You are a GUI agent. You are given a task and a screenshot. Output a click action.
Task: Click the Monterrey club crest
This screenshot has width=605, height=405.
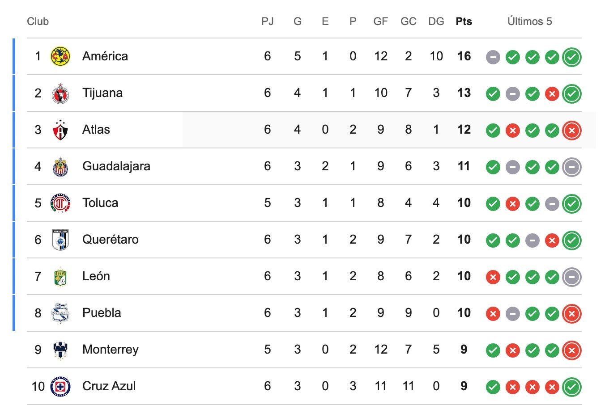pyautogui.click(x=60, y=350)
